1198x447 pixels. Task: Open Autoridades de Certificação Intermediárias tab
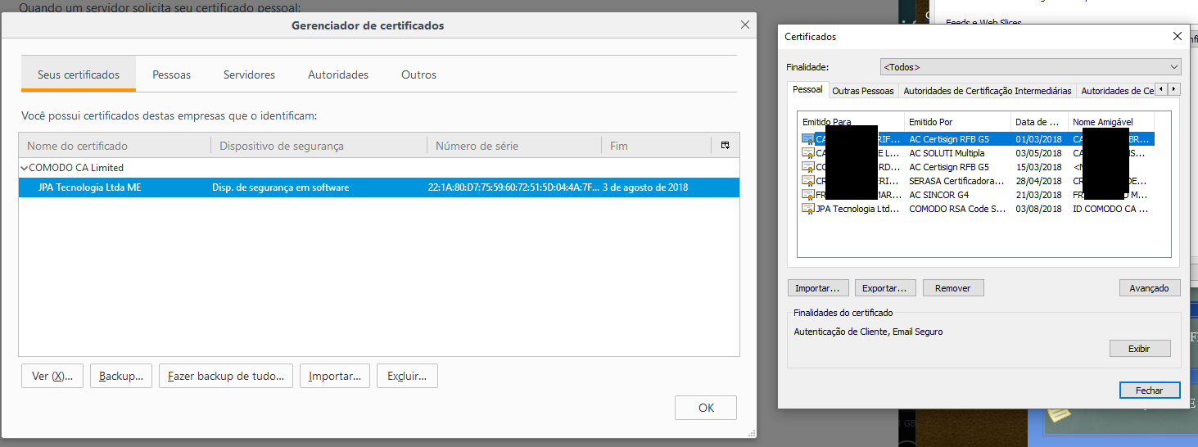coord(987,91)
